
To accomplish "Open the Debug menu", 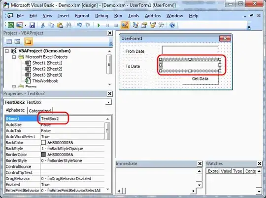I will [x=101, y=16].
